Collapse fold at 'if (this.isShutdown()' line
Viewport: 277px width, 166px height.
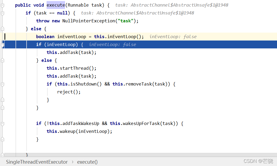click(2, 84)
